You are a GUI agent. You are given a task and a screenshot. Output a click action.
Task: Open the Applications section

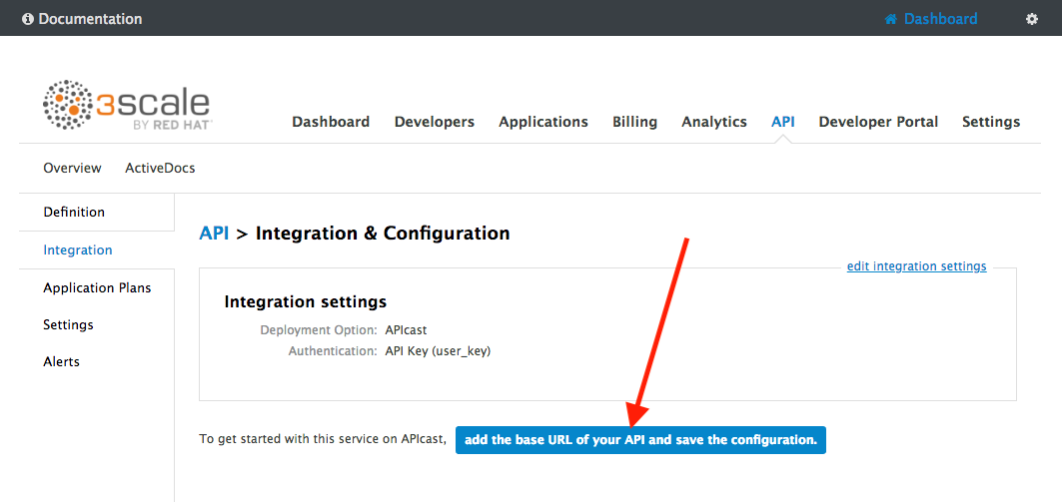(x=543, y=122)
